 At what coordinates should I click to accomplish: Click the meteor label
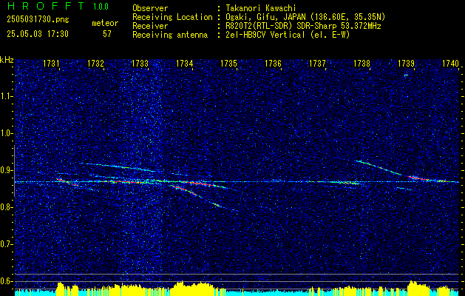(105, 23)
